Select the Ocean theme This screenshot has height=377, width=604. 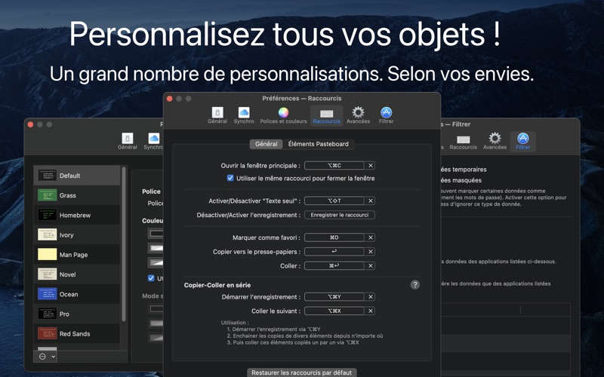click(x=77, y=294)
